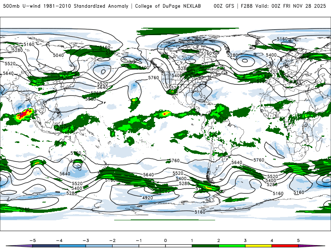The width and height of the screenshot is (331, 248).
Task: Click the '00Z GFS' model run label
Action: click(x=224, y=6)
